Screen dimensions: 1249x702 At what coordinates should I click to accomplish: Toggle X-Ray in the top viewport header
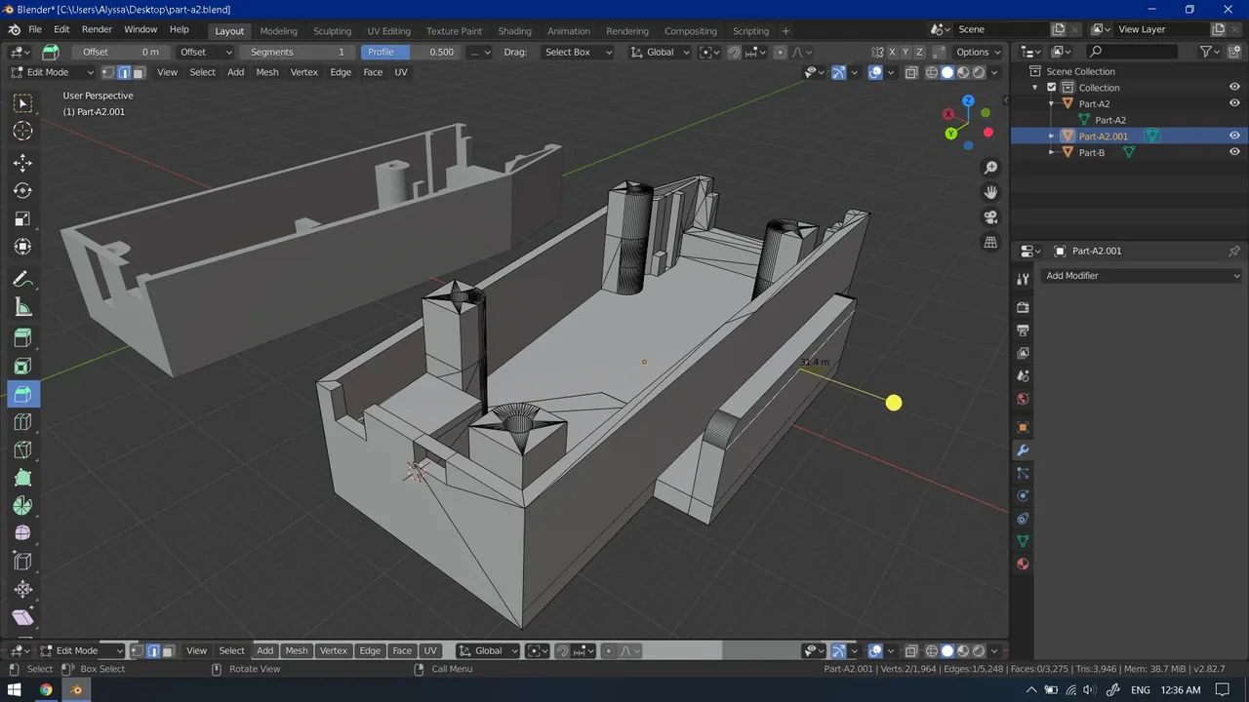911,72
